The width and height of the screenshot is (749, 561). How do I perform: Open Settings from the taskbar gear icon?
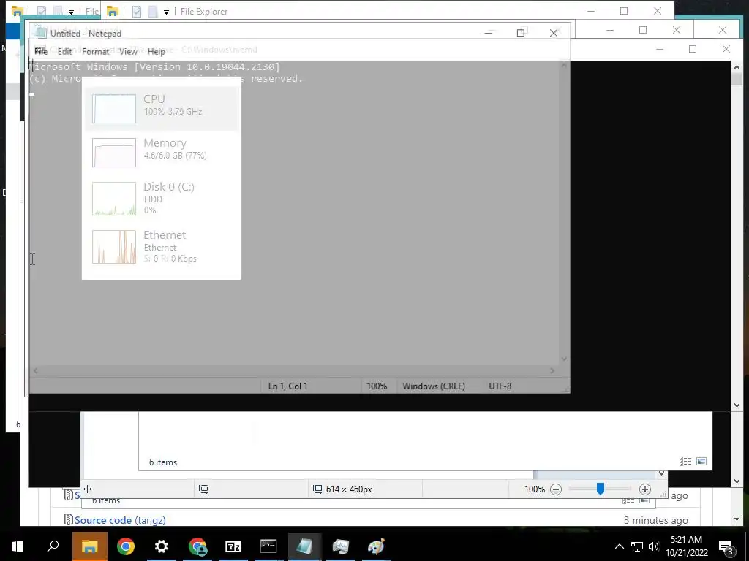pos(162,546)
